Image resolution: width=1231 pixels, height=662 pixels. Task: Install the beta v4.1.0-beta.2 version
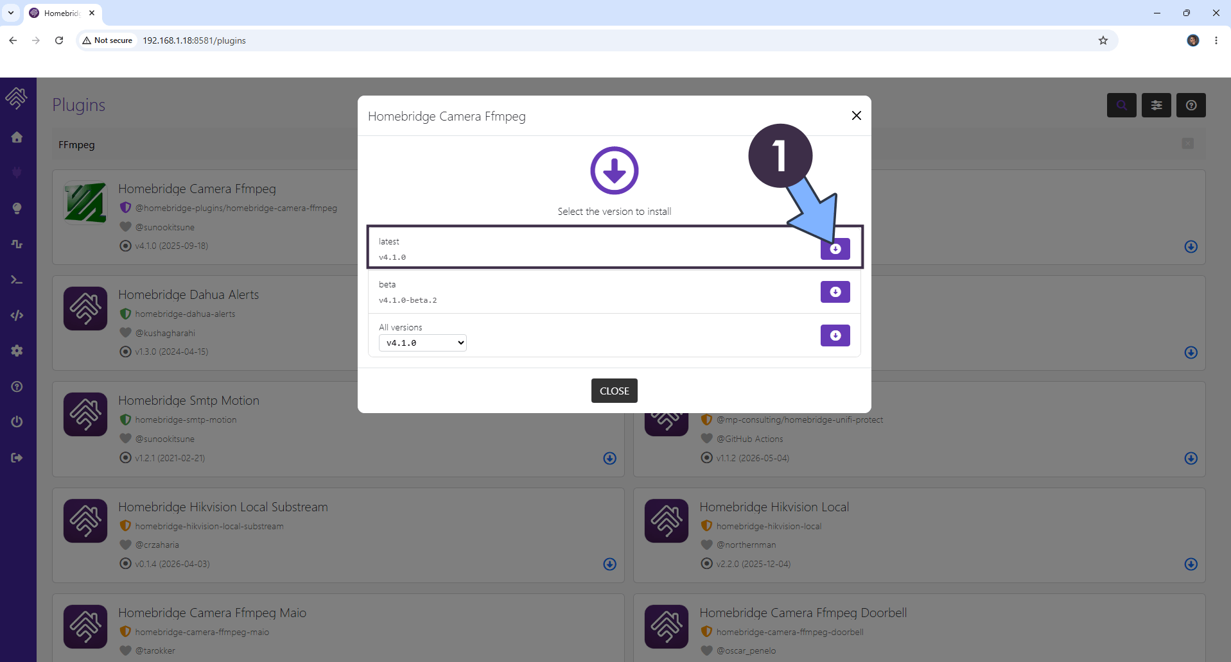pos(835,292)
